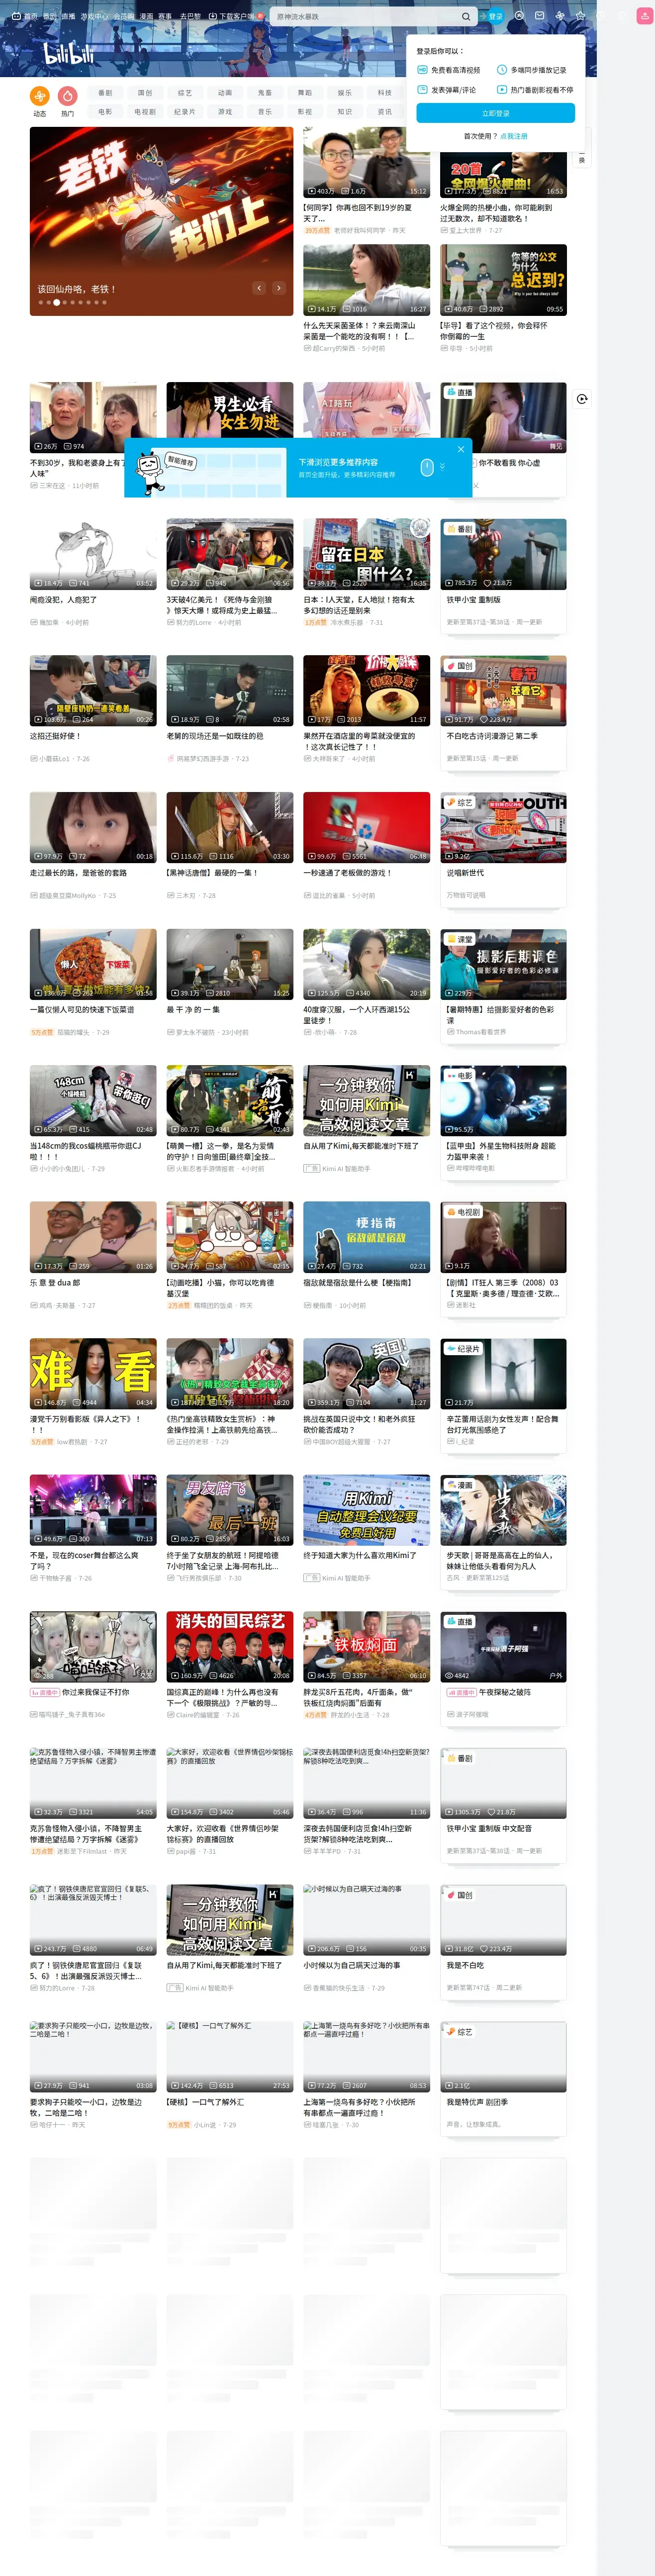Click the 发表弹幕/评论 icon in login popup
Image resolution: width=655 pixels, height=2576 pixels.
coord(423,90)
